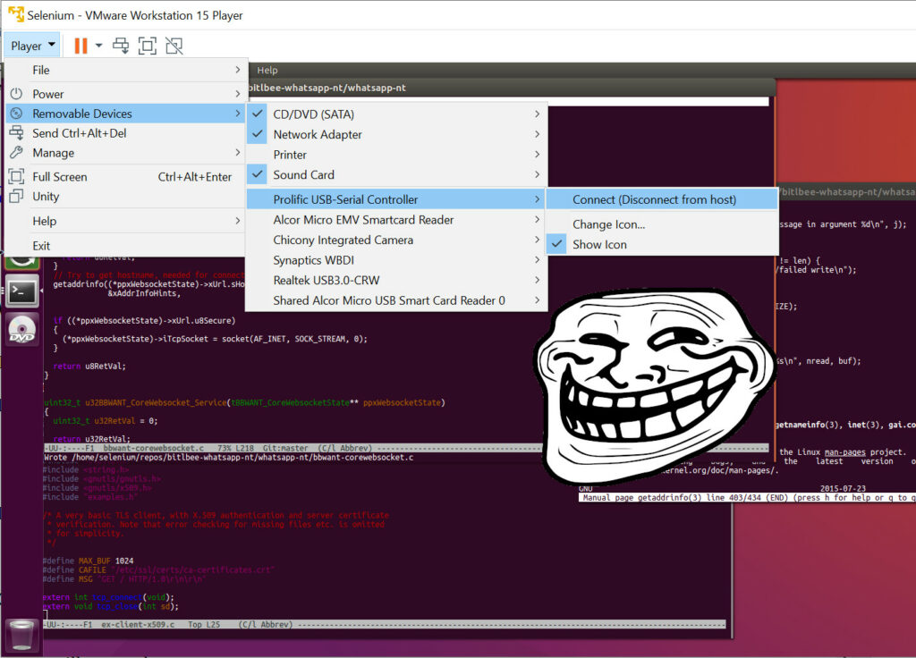
Task: Click the 'extern int tcp_connect(void);' line
Action: coord(108,597)
